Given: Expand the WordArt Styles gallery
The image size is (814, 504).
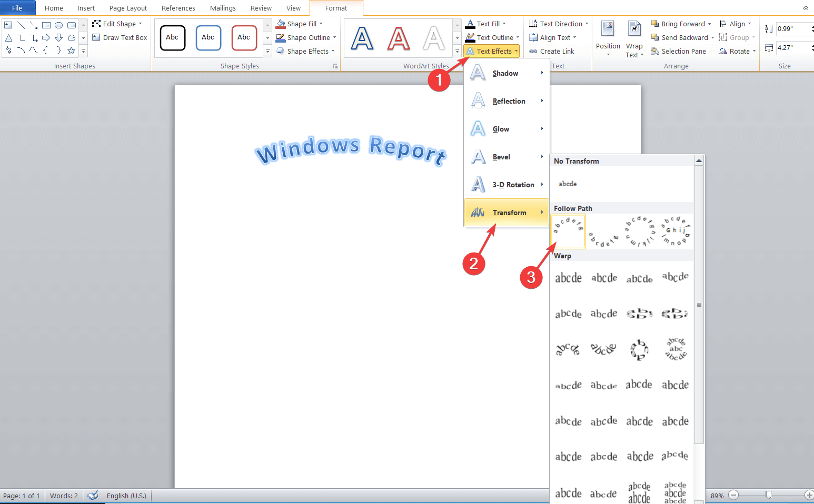Looking at the screenshot, I should [457, 52].
